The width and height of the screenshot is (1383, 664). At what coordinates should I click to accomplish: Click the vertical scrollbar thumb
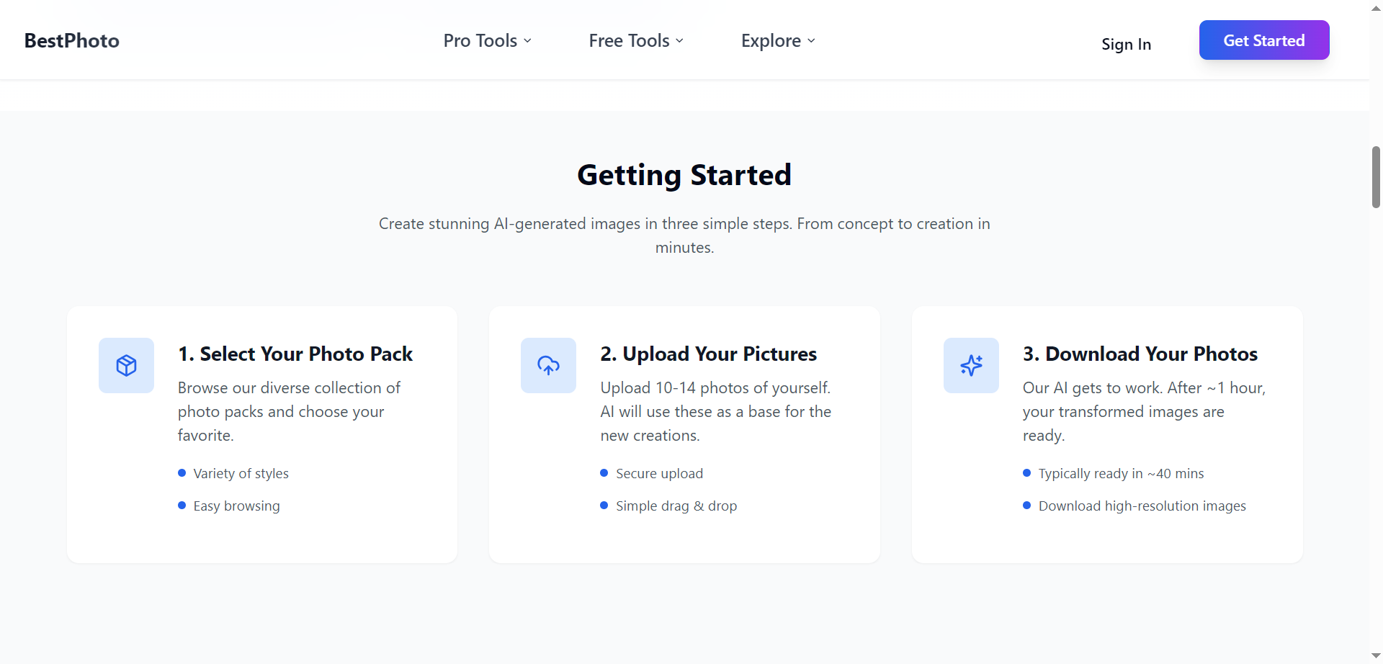pyautogui.click(x=1376, y=177)
